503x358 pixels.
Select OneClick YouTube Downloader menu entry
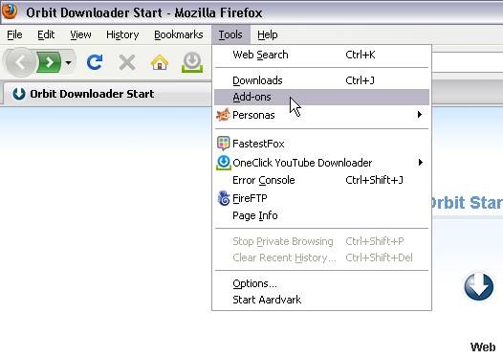(x=321, y=163)
